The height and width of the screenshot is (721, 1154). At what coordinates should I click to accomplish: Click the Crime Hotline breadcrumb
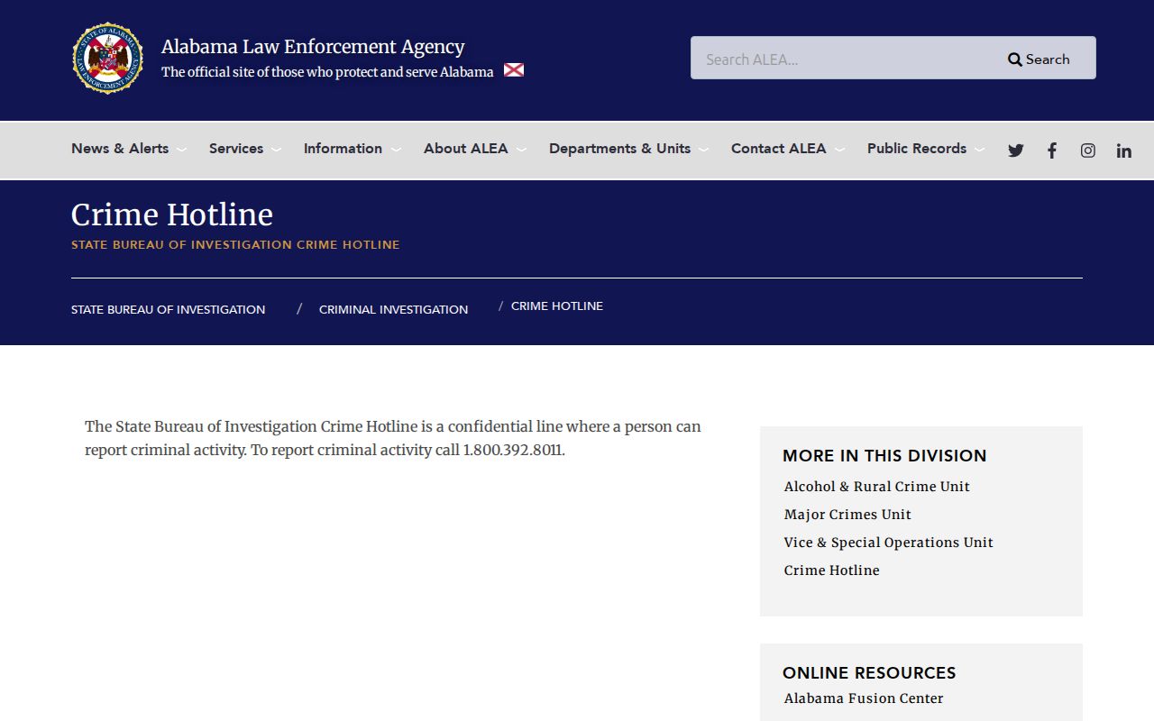557,306
